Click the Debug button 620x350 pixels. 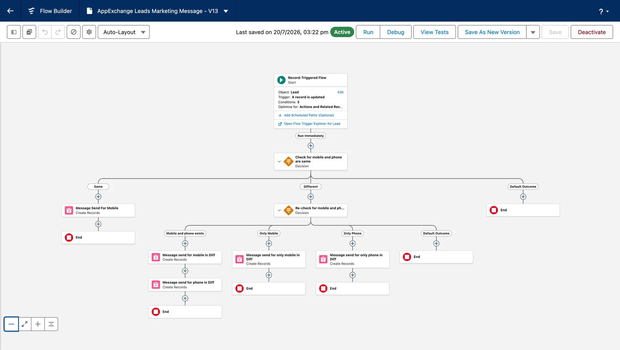point(396,32)
